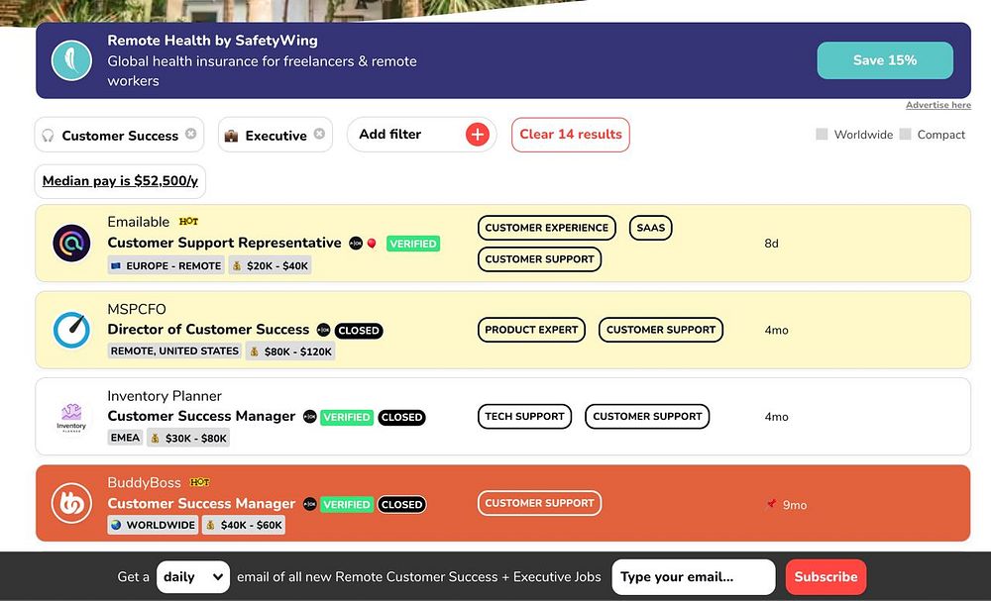Click the SafetyWing feather logo icon
Image resolution: width=991 pixels, height=601 pixels.
(x=71, y=60)
